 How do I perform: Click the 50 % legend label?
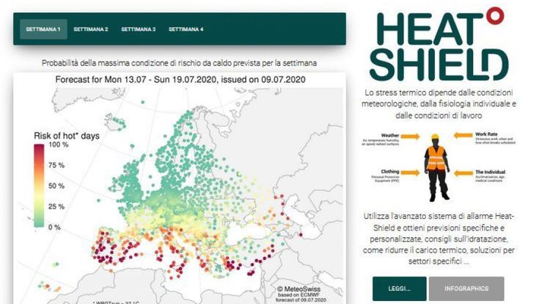pos(56,186)
